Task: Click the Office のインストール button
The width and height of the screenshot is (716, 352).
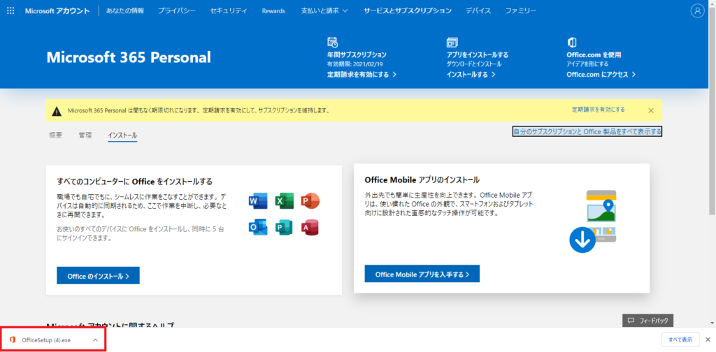Action: tap(98, 276)
